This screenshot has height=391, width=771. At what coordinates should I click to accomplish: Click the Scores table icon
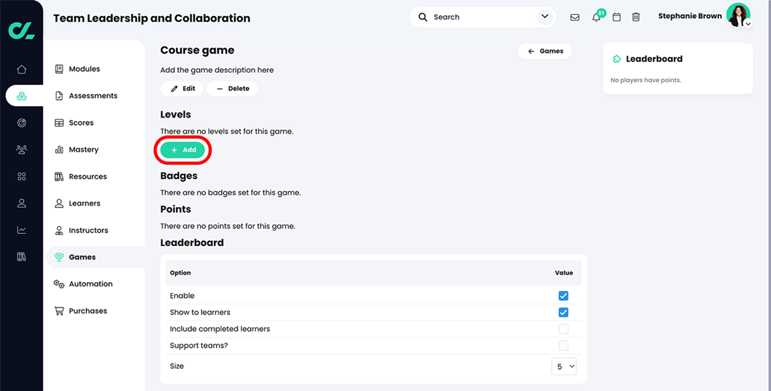click(x=59, y=123)
